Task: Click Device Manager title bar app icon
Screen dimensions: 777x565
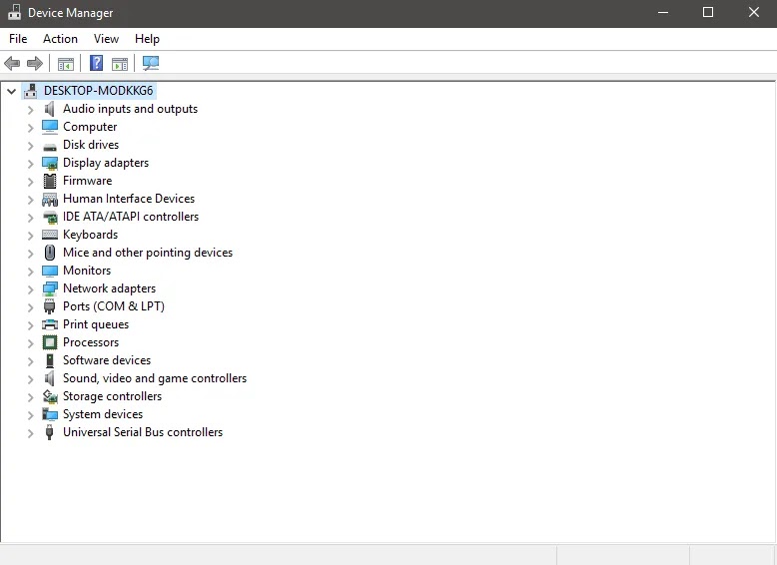Action: click(x=14, y=13)
